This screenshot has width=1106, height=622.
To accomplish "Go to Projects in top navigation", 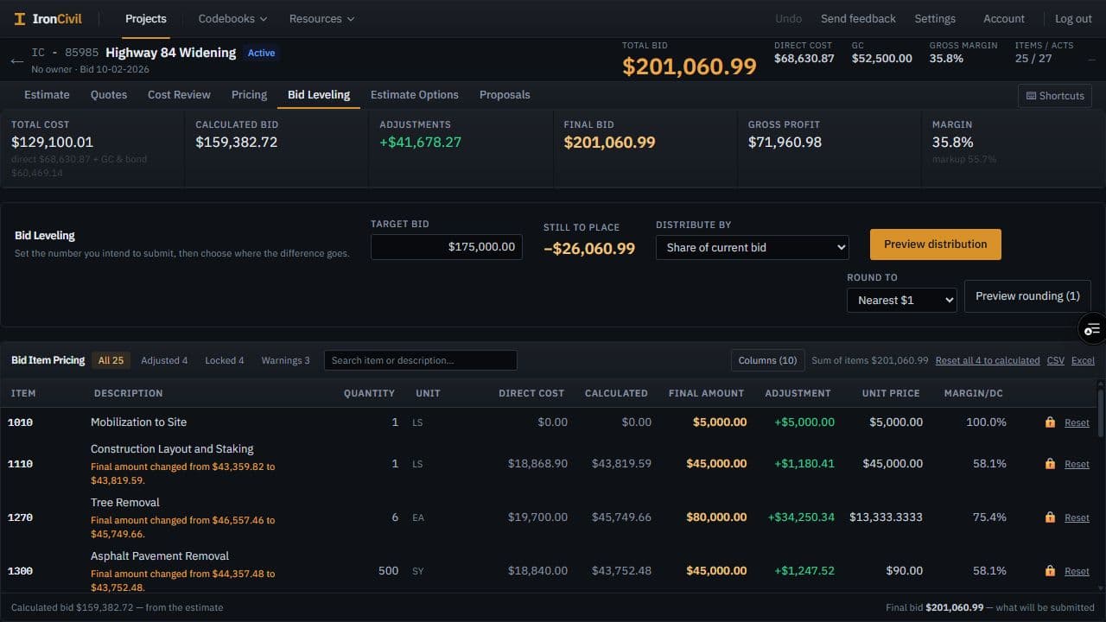I will coord(146,18).
